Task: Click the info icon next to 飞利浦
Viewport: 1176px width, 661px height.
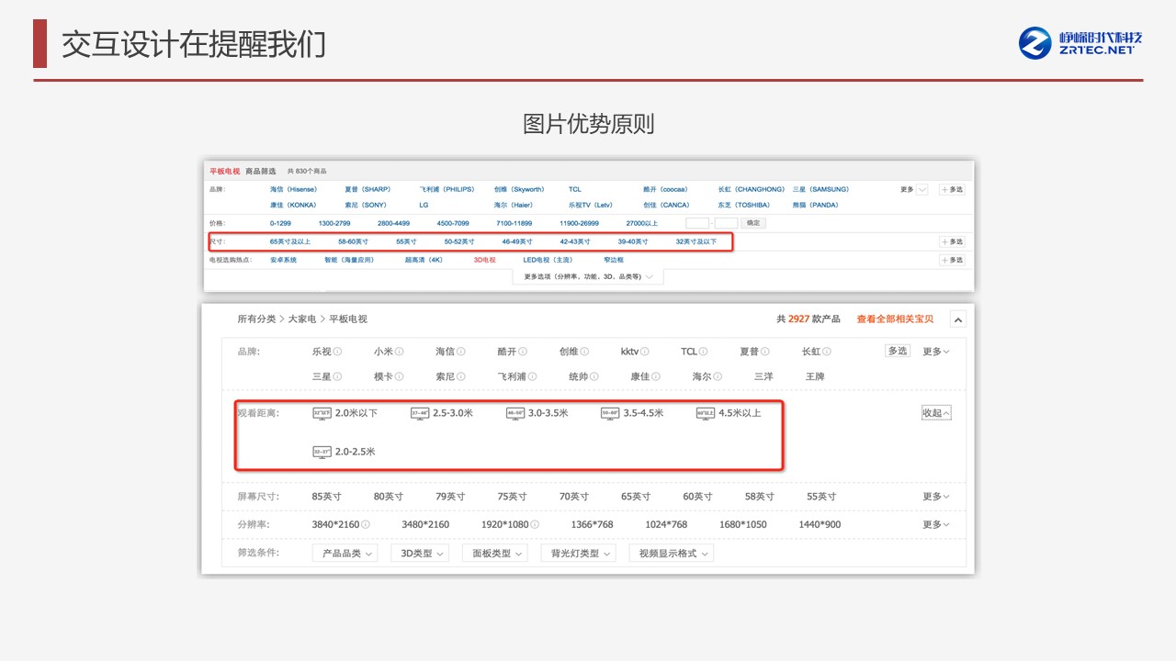Action: point(533,376)
